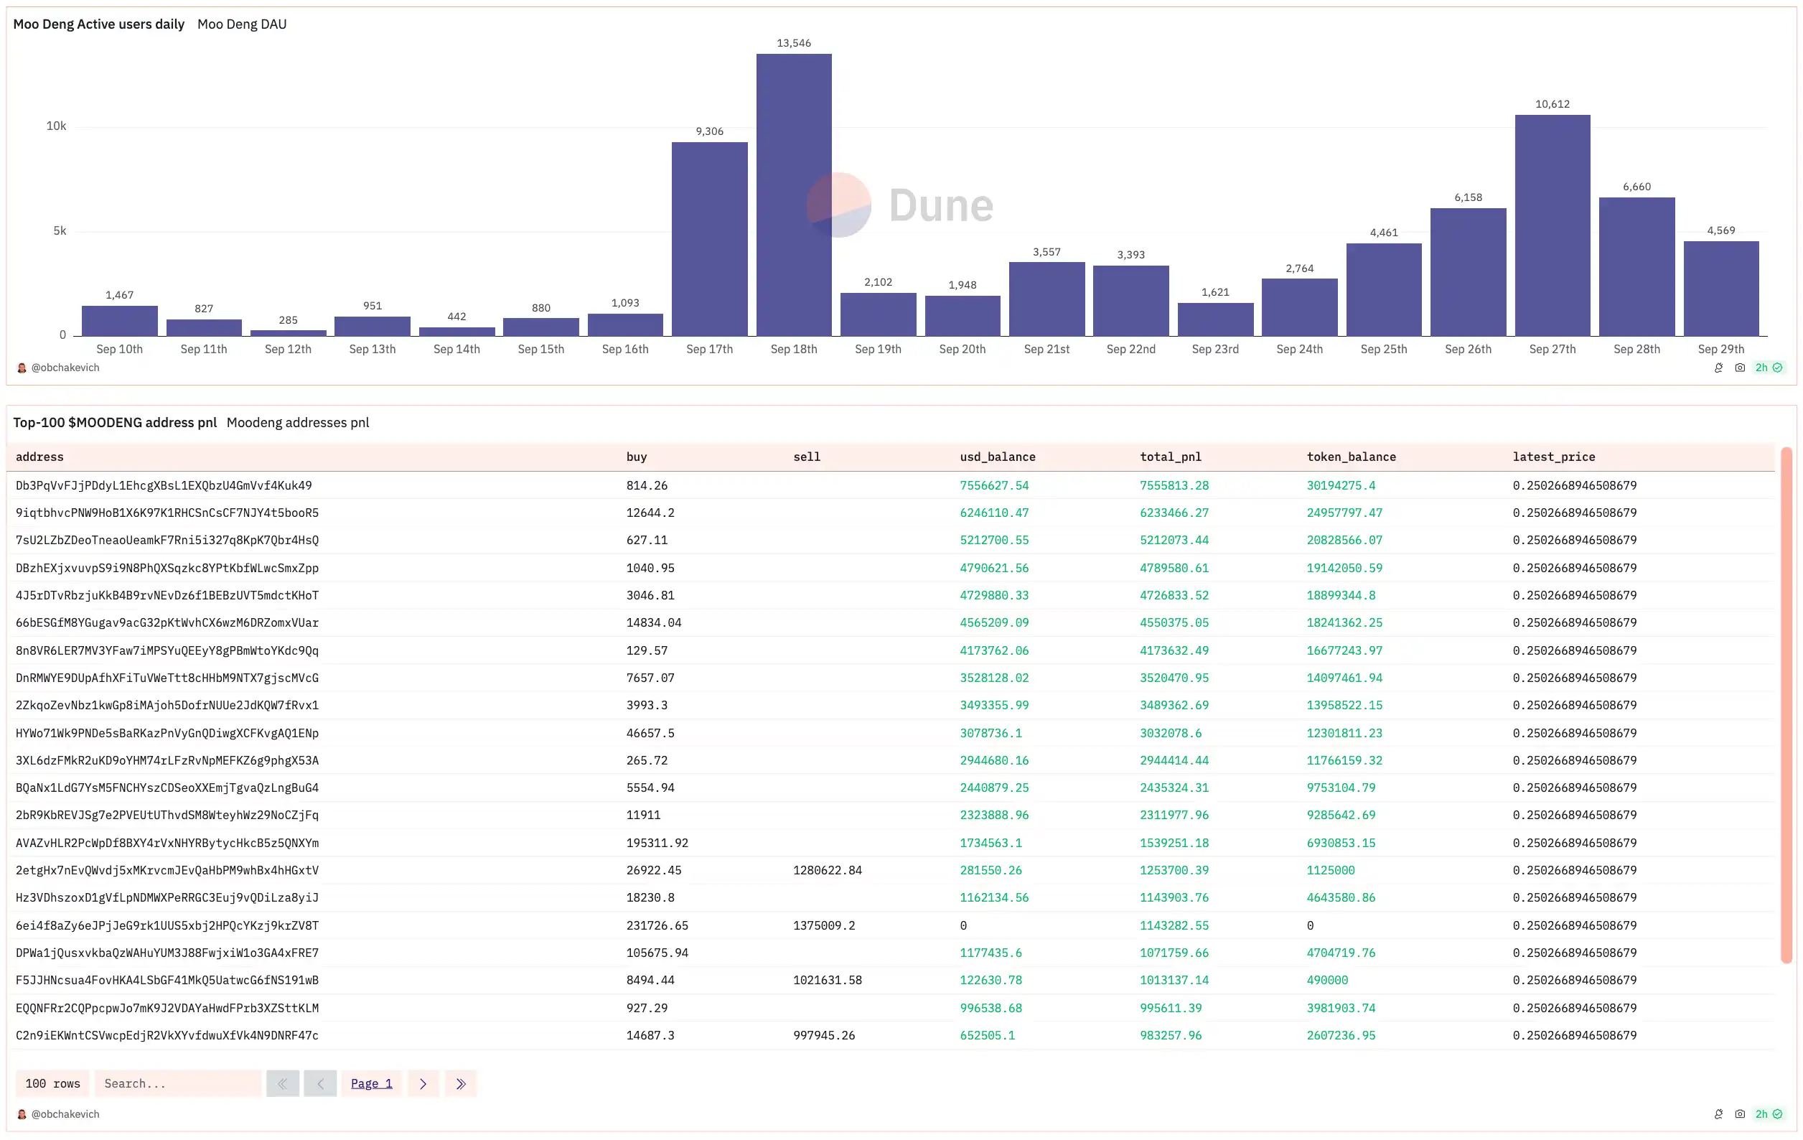Click the Sep 18th bar showing 13,546

794,195
